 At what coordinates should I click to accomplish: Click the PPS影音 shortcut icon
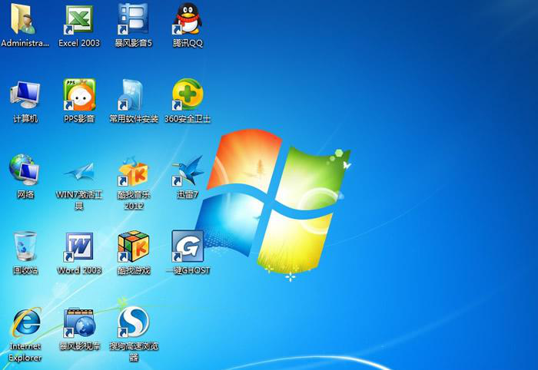(x=79, y=94)
